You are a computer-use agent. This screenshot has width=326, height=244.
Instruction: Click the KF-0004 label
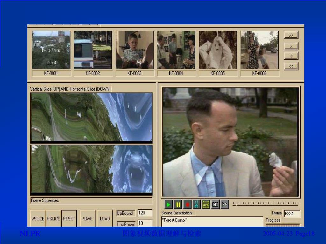176,73
